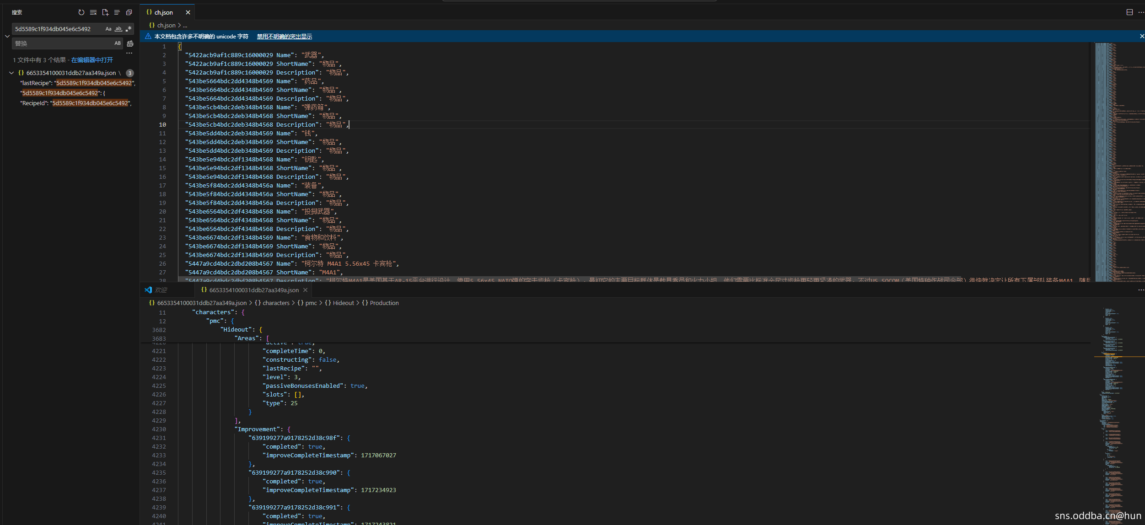Collapse the replace field chevron
Image resolution: width=1145 pixels, height=525 pixels.
(7, 36)
